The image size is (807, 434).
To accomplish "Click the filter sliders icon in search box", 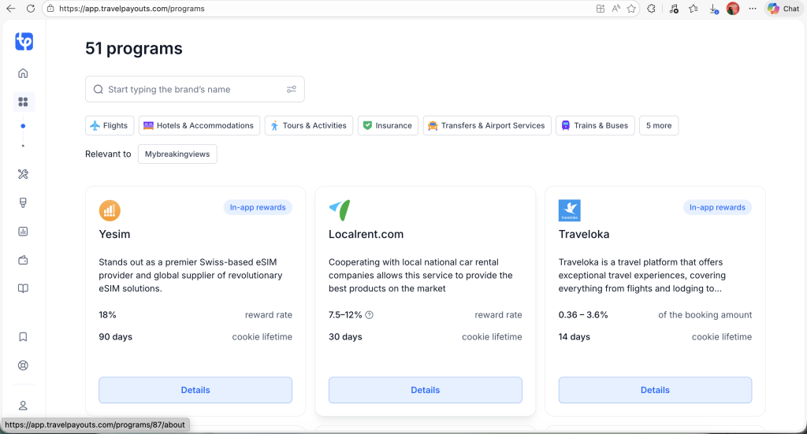I will (x=292, y=90).
